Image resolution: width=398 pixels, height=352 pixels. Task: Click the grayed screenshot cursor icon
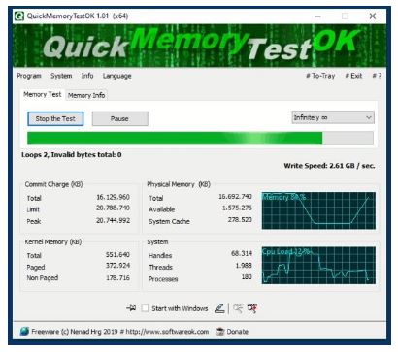[x=238, y=308]
